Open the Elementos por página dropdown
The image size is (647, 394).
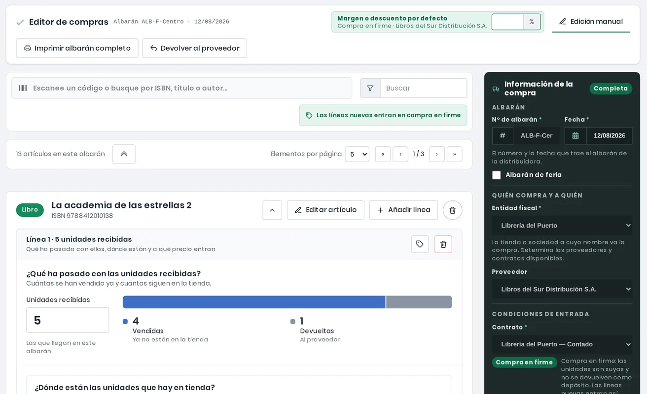357,154
